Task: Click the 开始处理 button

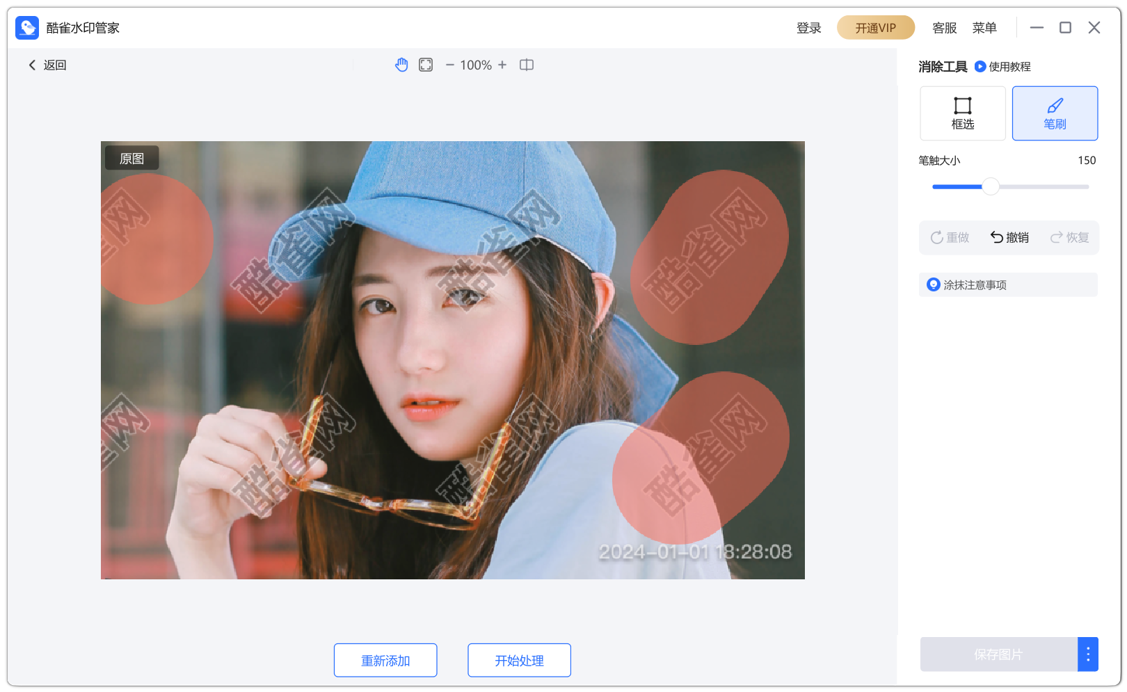Action: [x=519, y=660]
